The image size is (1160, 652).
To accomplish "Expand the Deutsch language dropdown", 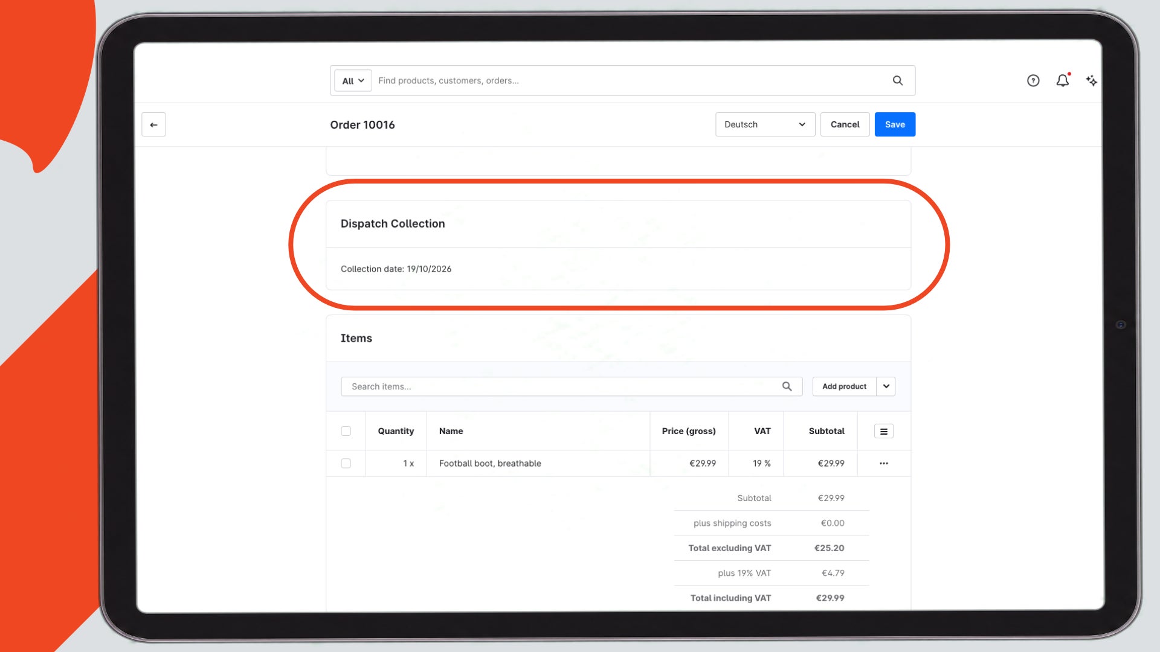I will tap(765, 124).
